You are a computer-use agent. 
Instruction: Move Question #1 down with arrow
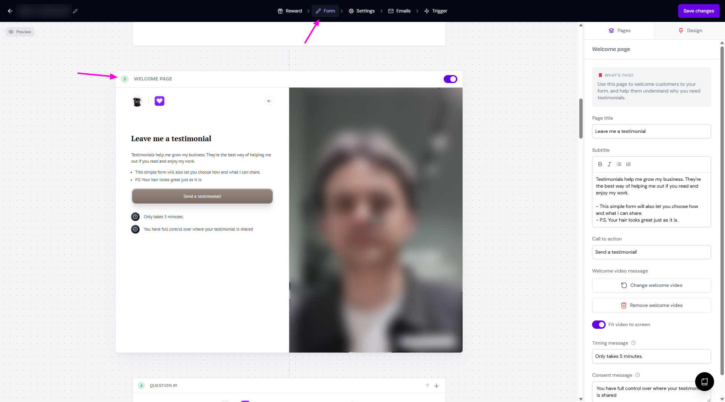point(437,385)
